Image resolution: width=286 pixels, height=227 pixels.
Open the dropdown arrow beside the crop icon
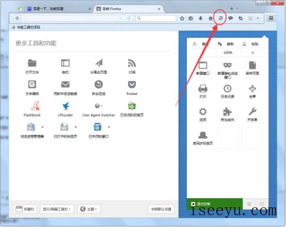(258, 18)
